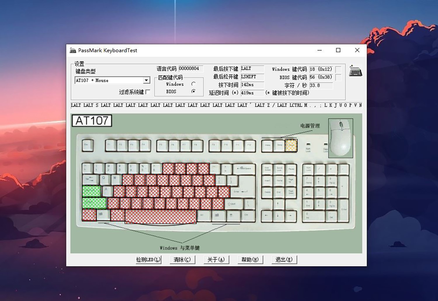The width and height of the screenshot is (438, 301).
Task: Click the 字符/秒 value 33.8
Action: pos(321,86)
